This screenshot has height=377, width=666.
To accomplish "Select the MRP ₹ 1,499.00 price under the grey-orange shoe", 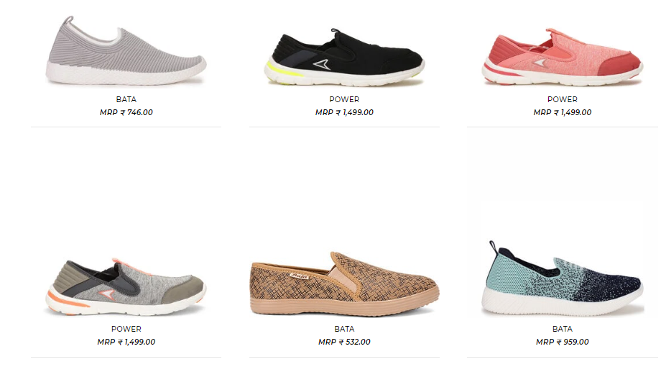I will click(126, 342).
